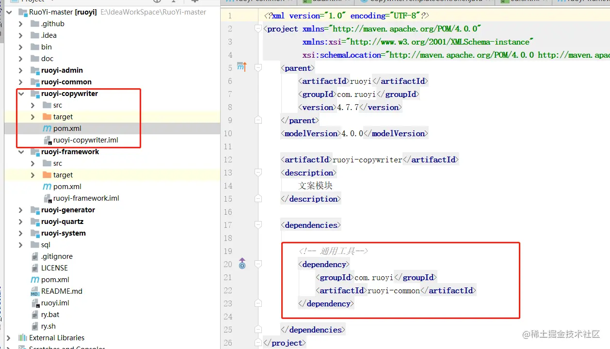Image resolution: width=610 pixels, height=349 pixels.
Task: Fold the parent element at line 5
Action: coord(258,68)
